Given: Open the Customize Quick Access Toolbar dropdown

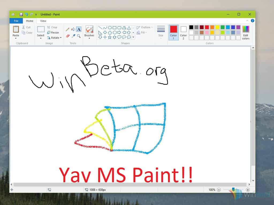Looking at the screenshot, I should coord(36,15).
